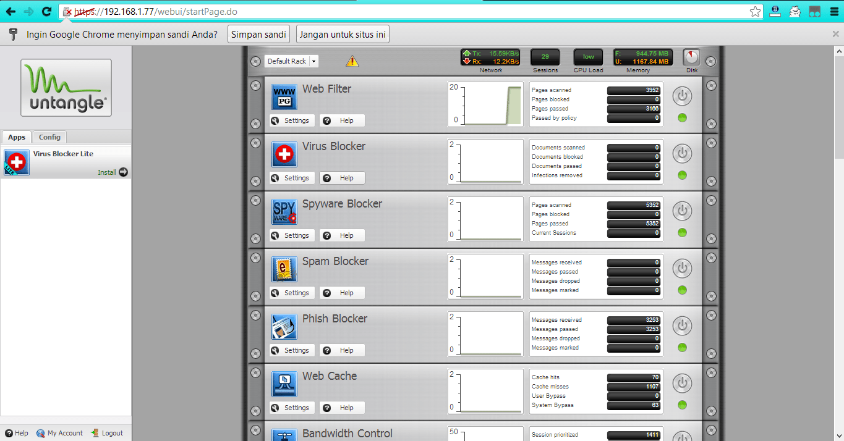The width and height of the screenshot is (844, 441).
Task: Toggle the Web Filter power button
Action: [682, 96]
